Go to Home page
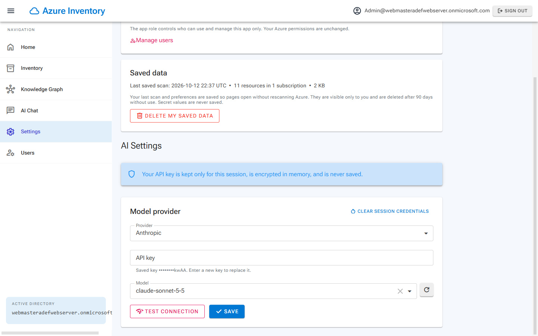 [56, 47]
